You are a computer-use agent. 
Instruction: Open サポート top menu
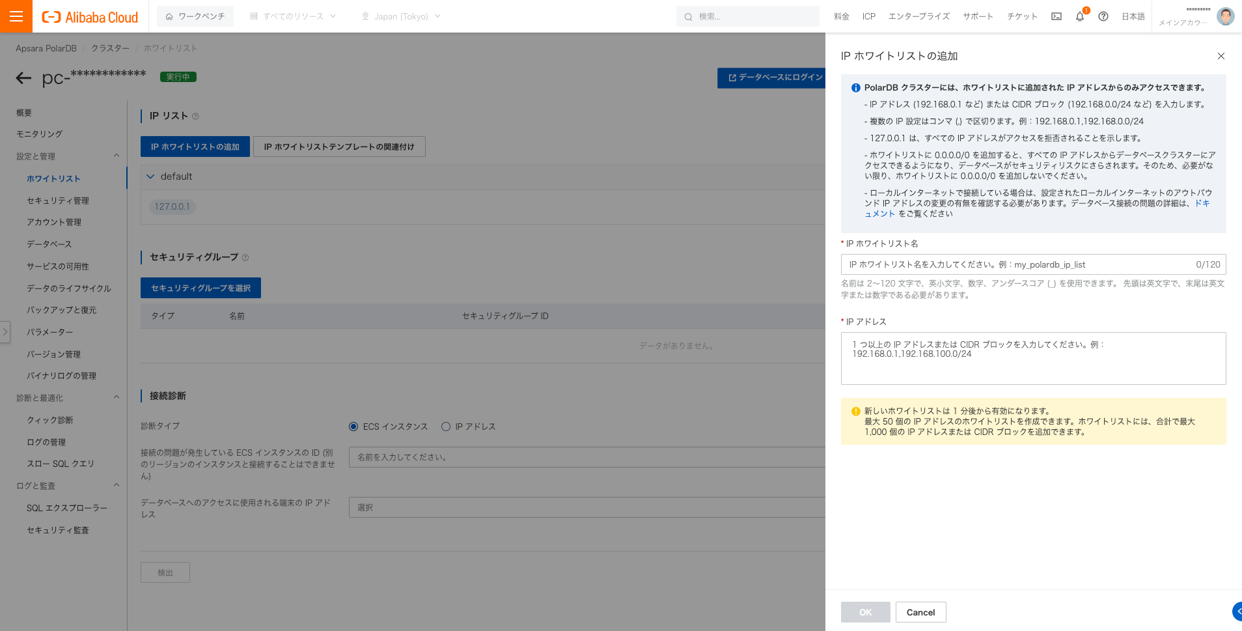click(x=978, y=16)
